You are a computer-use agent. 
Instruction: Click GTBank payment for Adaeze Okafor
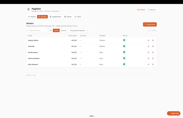click(102, 40)
